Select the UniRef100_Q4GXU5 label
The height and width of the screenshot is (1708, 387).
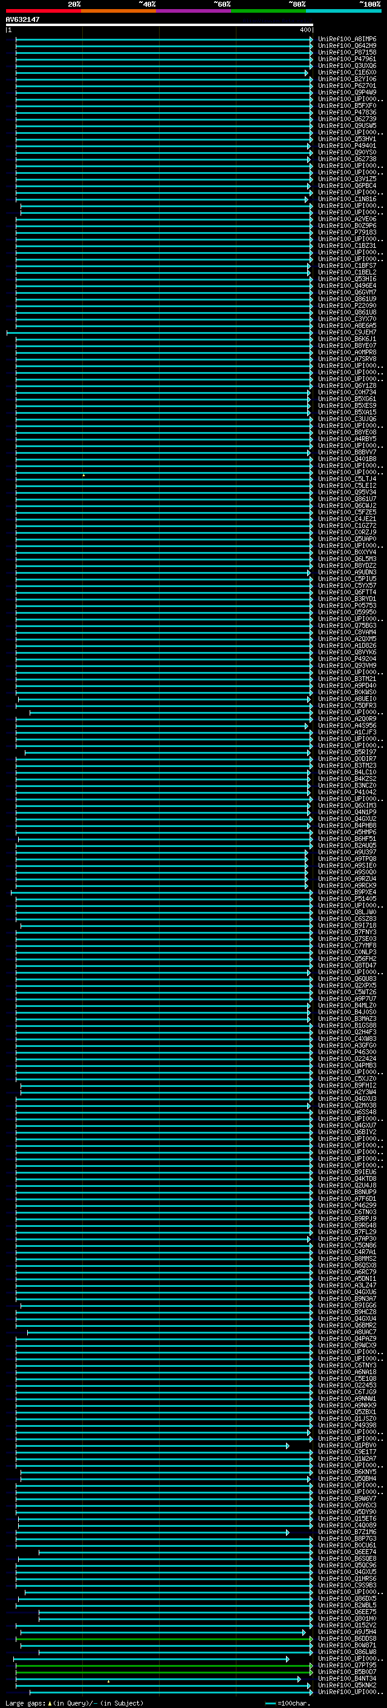(x=346, y=1572)
